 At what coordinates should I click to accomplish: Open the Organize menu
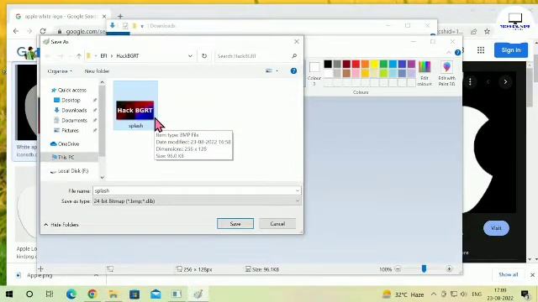(60, 71)
